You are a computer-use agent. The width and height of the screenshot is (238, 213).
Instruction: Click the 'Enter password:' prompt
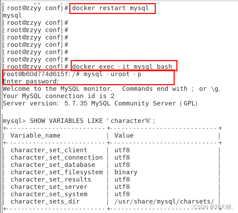[x=31, y=81]
